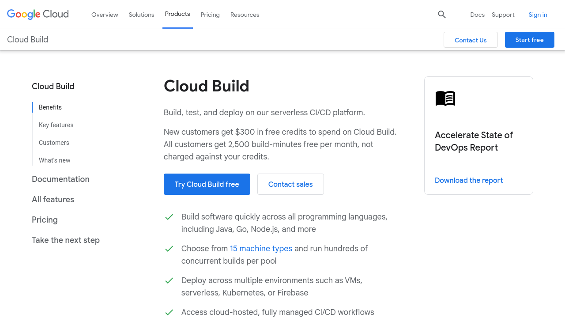Image resolution: width=565 pixels, height=318 pixels.
Task: Select Documentation in the left sidebar
Action: click(x=60, y=179)
